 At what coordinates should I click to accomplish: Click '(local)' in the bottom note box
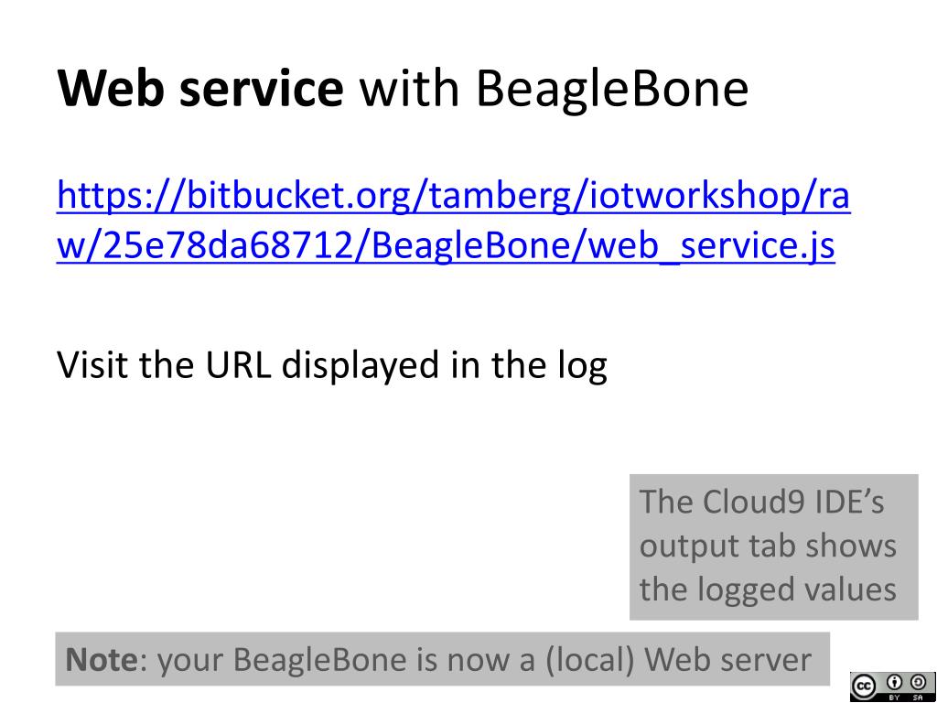coord(589,659)
